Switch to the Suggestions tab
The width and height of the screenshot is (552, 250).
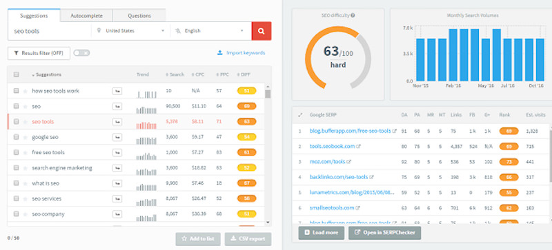[x=34, y=16]
